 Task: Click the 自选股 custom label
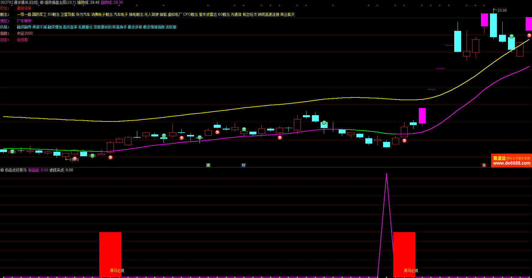pos(22,40)
